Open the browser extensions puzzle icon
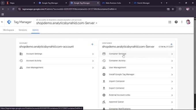The width and height of the screenshot is (196, 110). (180, 9)
